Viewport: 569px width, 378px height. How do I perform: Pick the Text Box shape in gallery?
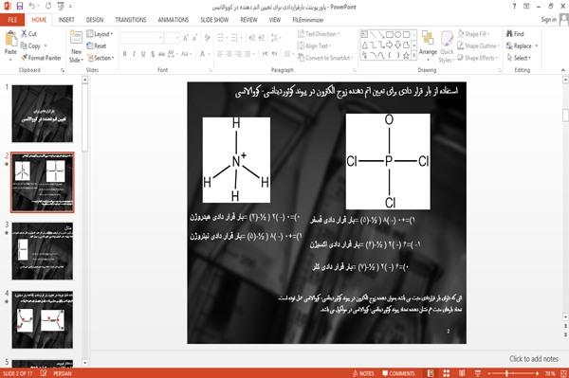364,34
